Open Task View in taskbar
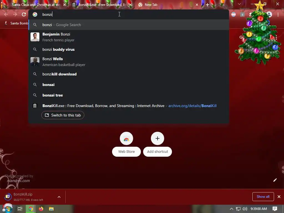The height and width of the screenshot is (213, 284). click(x=20, y=209)
